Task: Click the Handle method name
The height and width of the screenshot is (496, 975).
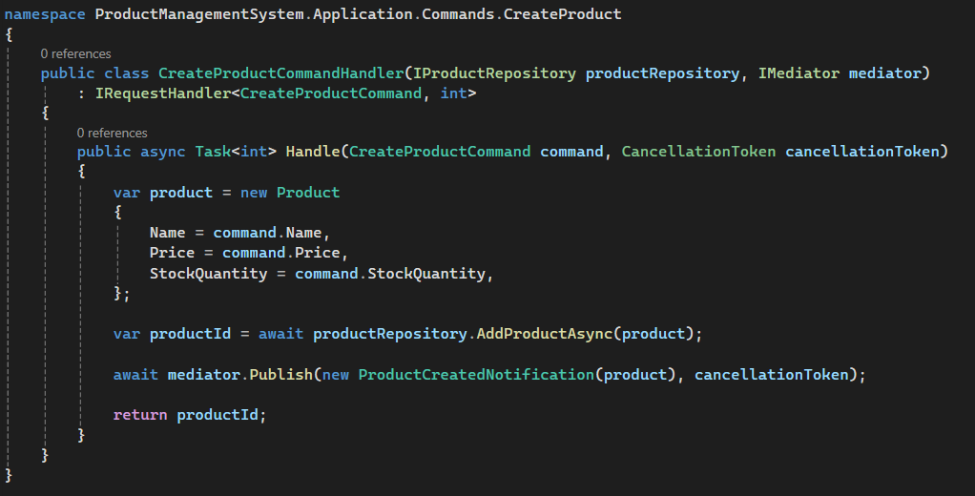Action: pos(313,153)
